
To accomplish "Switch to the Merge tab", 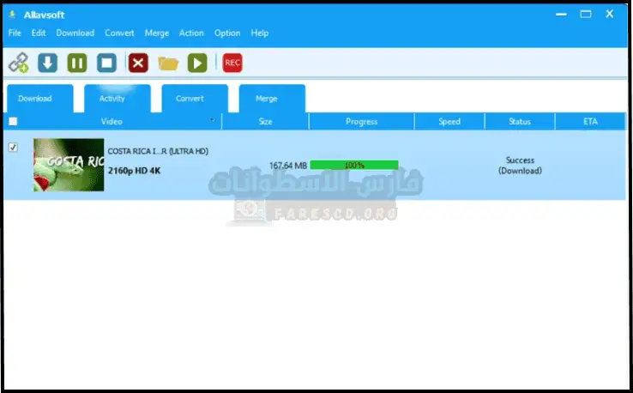I will (267, 99).
